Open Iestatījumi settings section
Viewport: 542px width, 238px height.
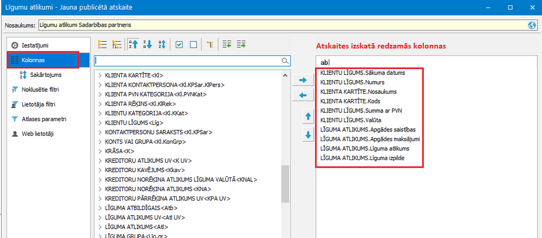click(x=35, y=45)
